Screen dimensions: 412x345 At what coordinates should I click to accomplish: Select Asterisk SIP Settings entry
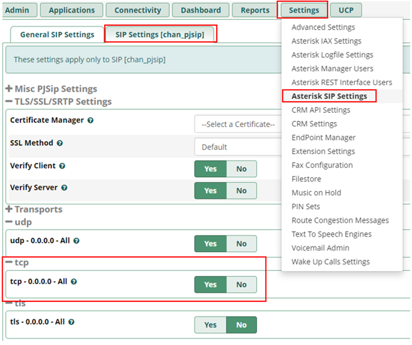(x=329, y=96)
